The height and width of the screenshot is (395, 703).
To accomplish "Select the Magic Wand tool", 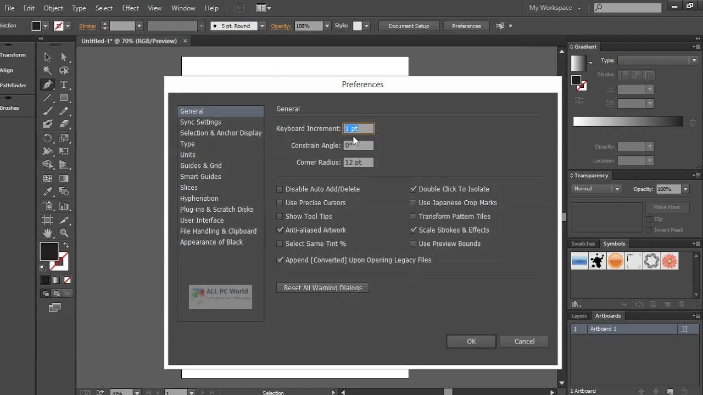I will [47, 70].
